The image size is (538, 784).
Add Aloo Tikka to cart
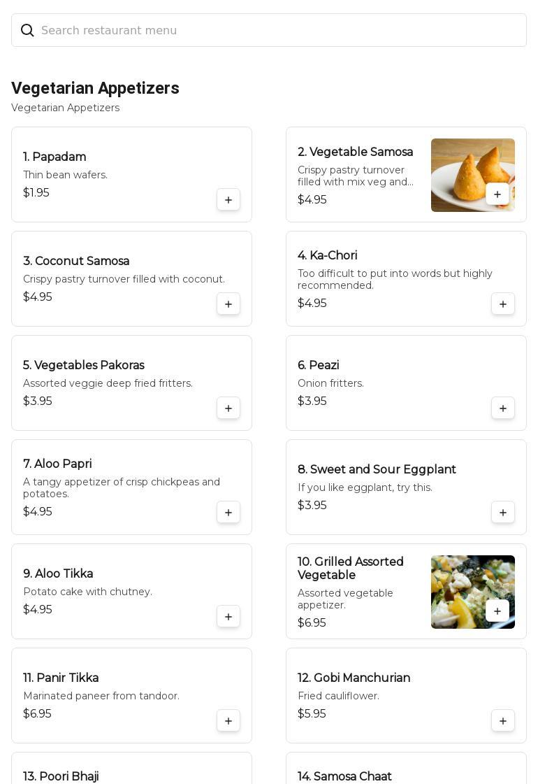tap(228, 617)
